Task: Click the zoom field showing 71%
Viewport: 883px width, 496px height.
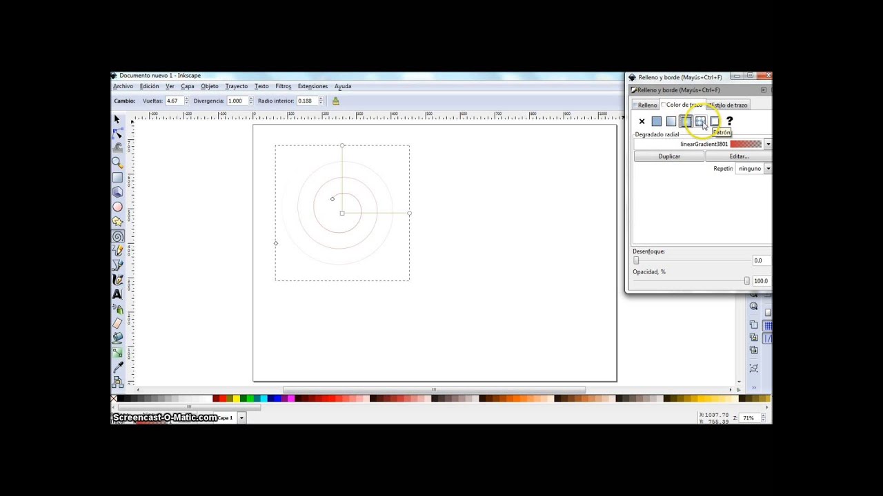Action: (x=749, y=418)
